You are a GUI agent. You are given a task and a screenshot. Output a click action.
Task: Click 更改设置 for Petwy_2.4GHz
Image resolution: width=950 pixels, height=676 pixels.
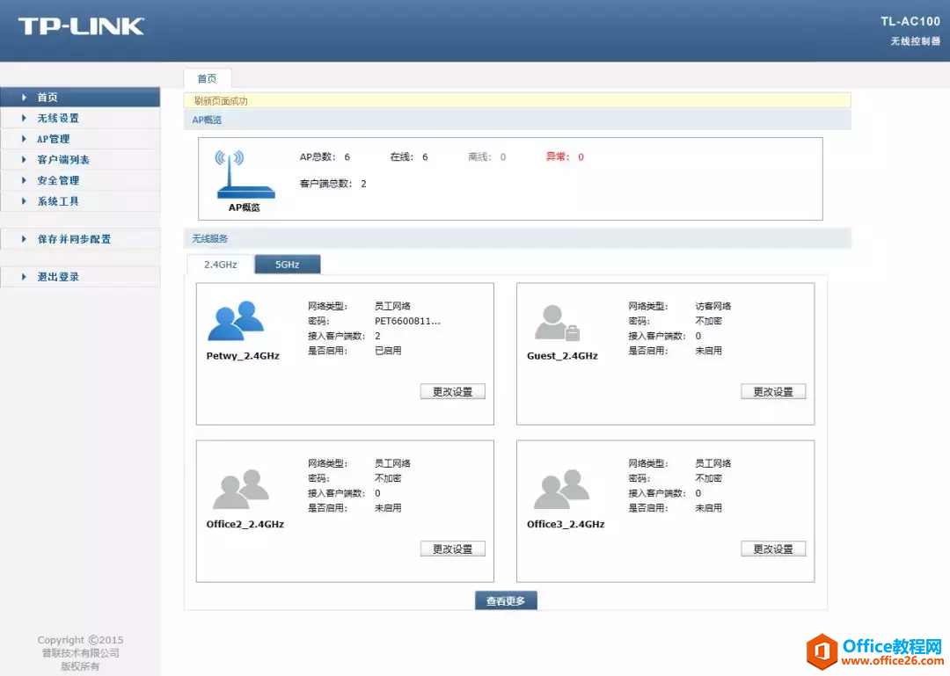point(452,392)
